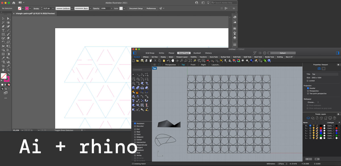Enable the Midpoint object snap checkbox

(x=135, y=137)
